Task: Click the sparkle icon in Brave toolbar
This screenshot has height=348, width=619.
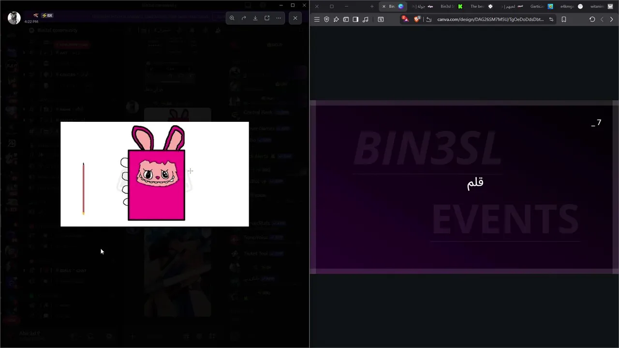Action: point(336,19)
